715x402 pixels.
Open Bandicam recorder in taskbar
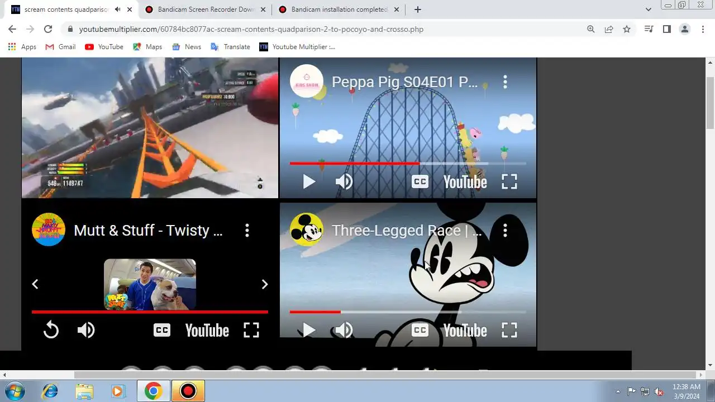pyautogui.click(x=188, y=391)
